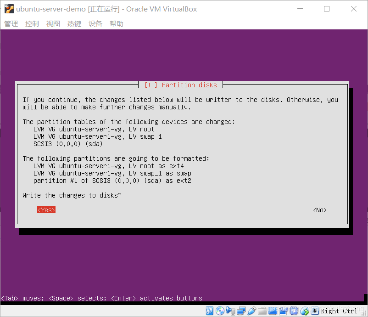The image size is (368, 317).
Task: Click the keyboard capture arrow icon
Action: pyautogui.click(x=315, y=311)
